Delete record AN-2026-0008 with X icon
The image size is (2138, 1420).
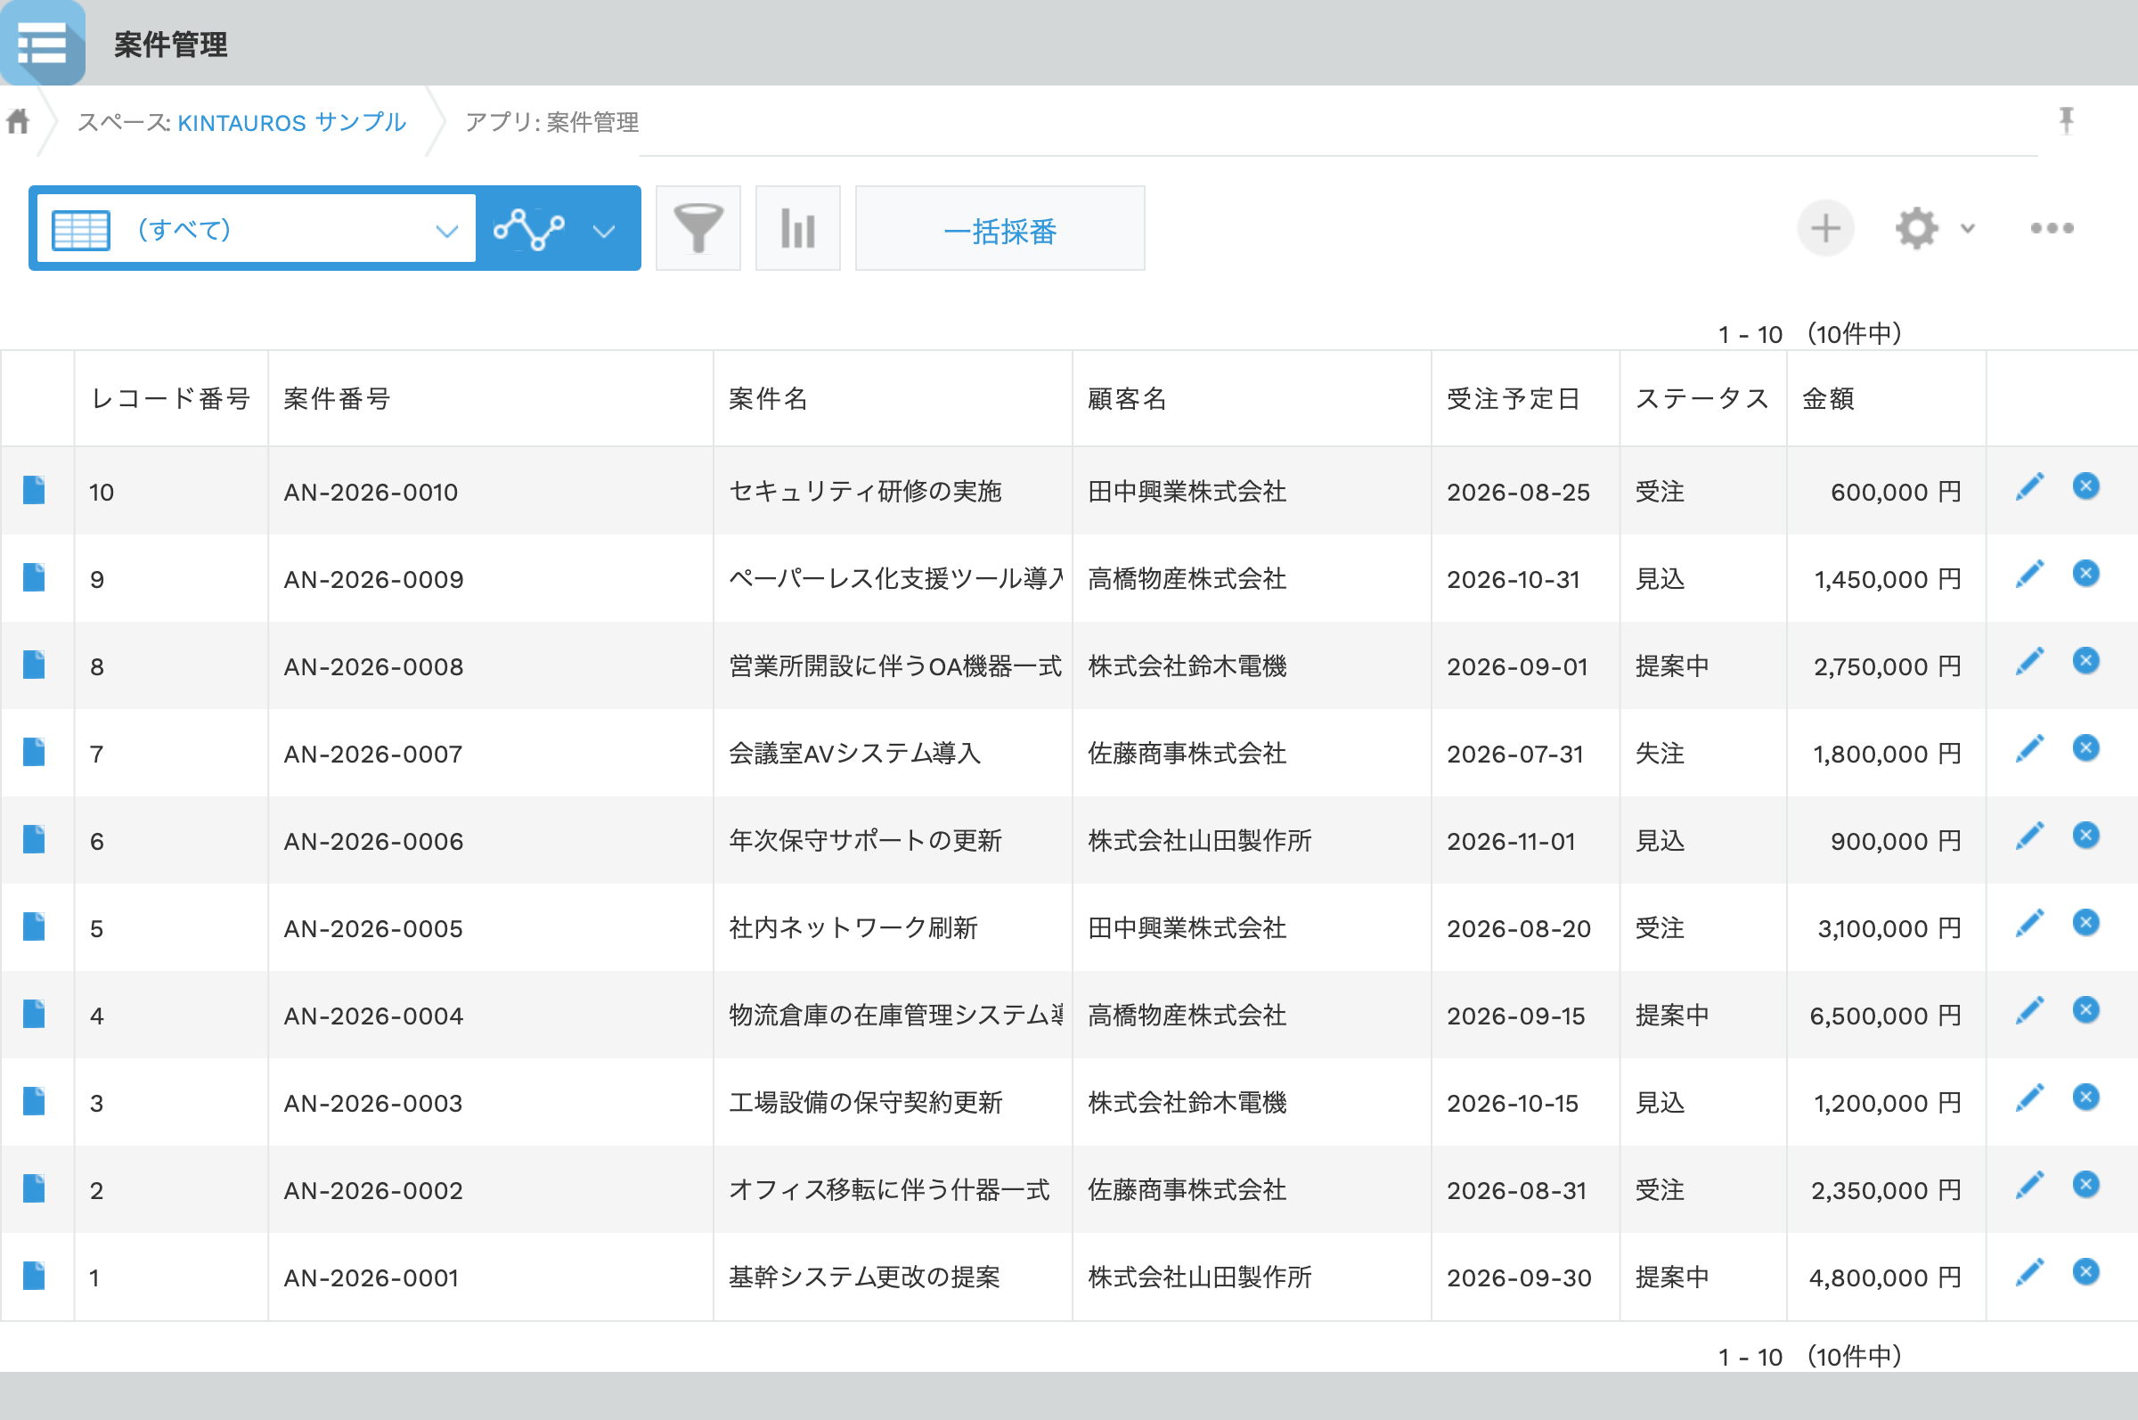click(x=2086, y=661)
